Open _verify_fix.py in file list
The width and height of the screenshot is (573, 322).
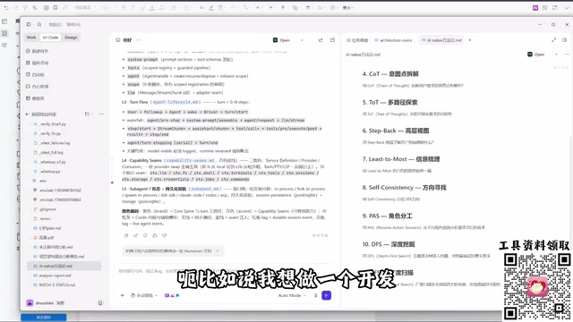click(50, 133)
